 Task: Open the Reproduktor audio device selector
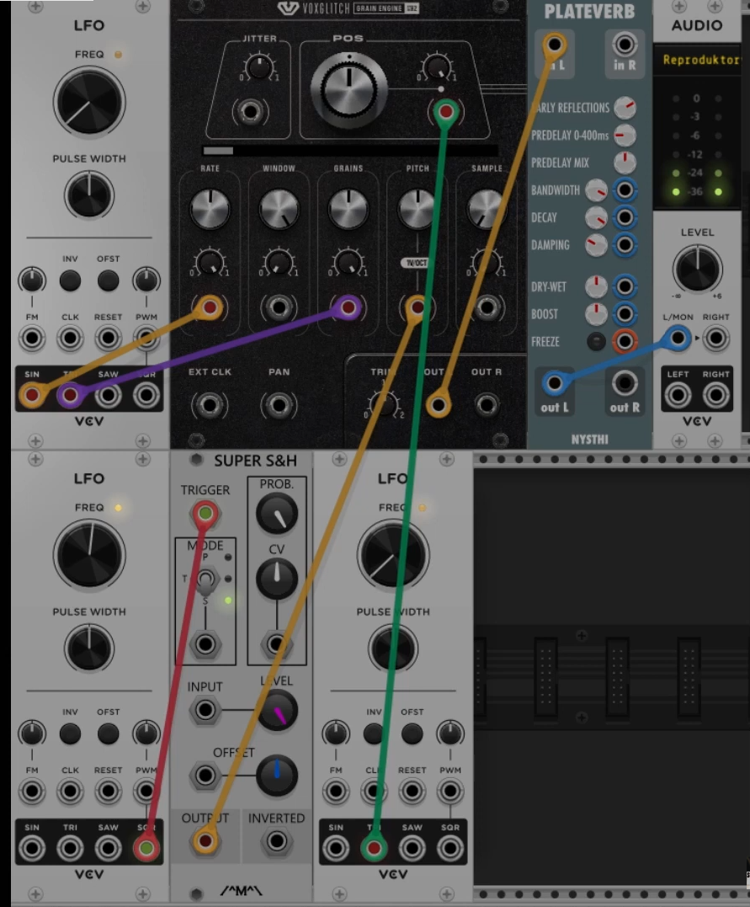(x=697, y=60)
